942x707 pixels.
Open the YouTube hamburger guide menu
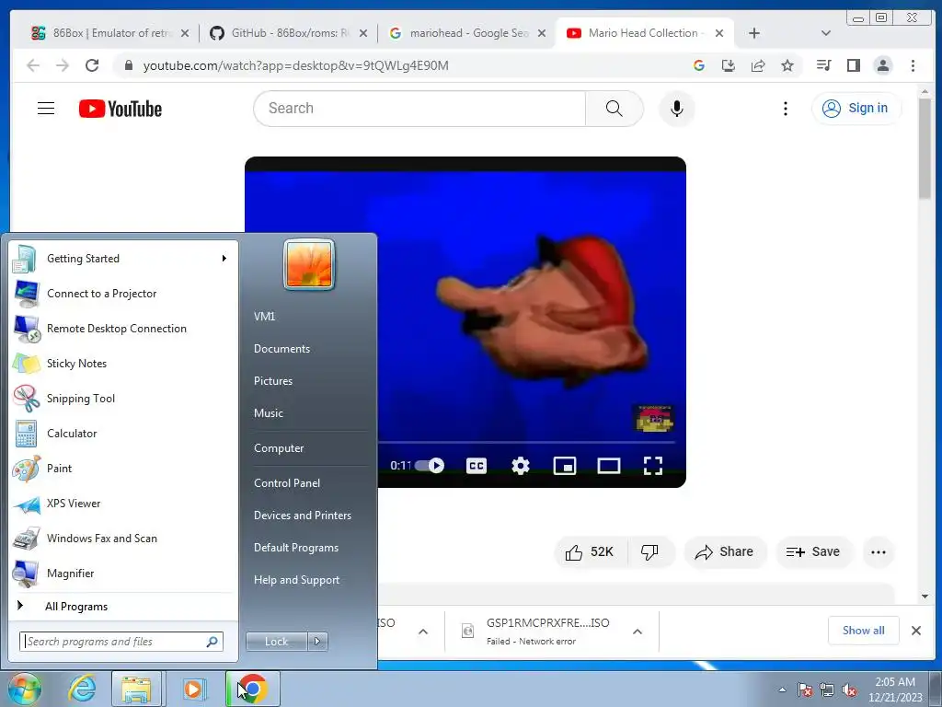tap(46, 109)
